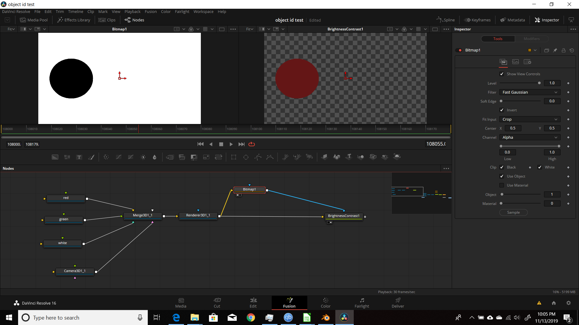The height and width of the screenshot is (325, 579).
Task: Add a Text+ tool from the toolbar
Action: 79,157
